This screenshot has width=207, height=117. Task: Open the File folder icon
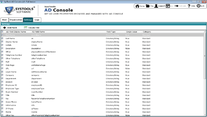point(148,6)
